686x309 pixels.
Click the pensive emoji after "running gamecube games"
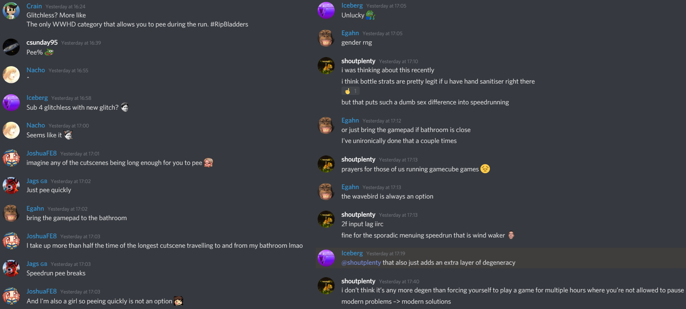[x=485, y=169]
